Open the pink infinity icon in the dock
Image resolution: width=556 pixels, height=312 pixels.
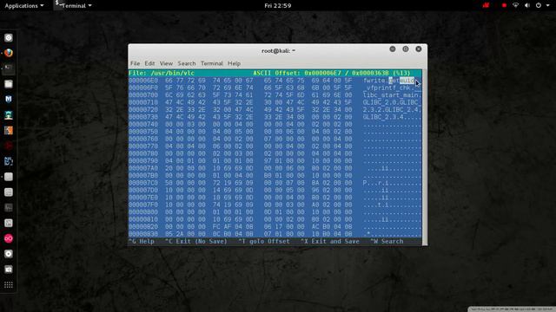click(9, 238)
